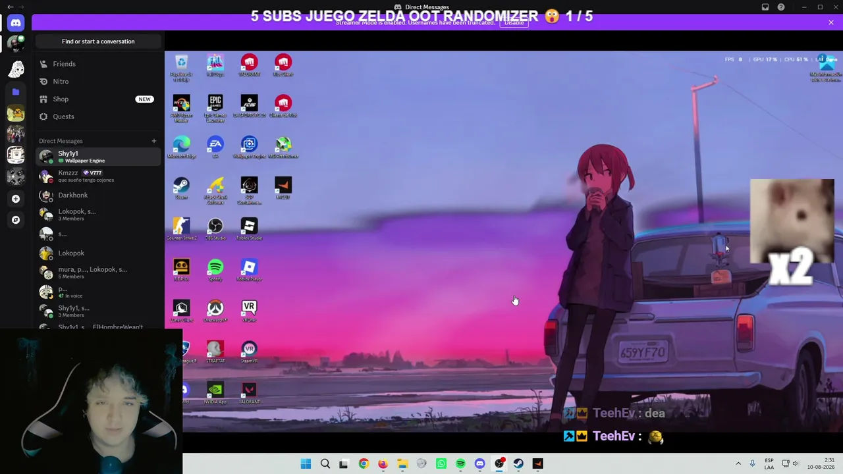This screenshot has width=843, height=474.
Task: Open the EA Sports FC 26 shortcut
Action: (x=249, y=106)
